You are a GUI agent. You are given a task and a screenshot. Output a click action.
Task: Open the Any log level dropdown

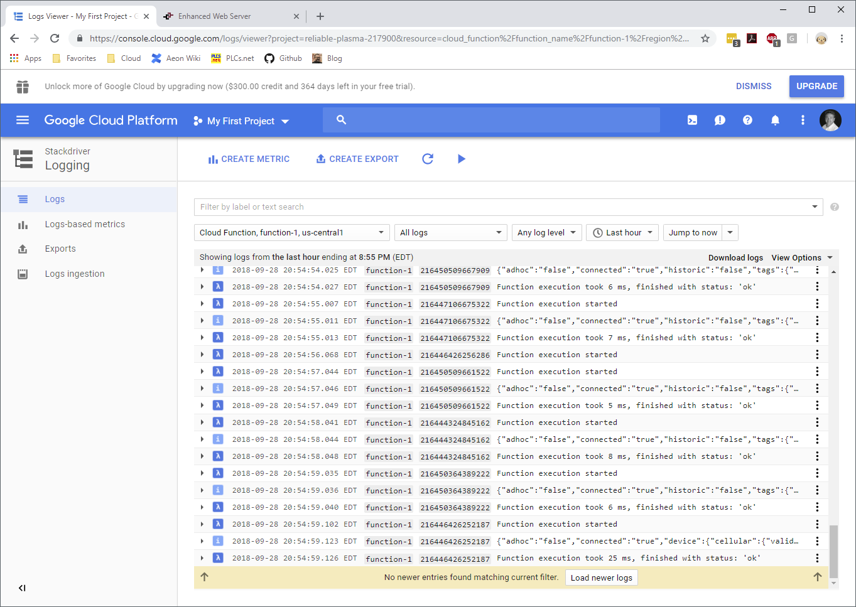(x=547, y=232)
